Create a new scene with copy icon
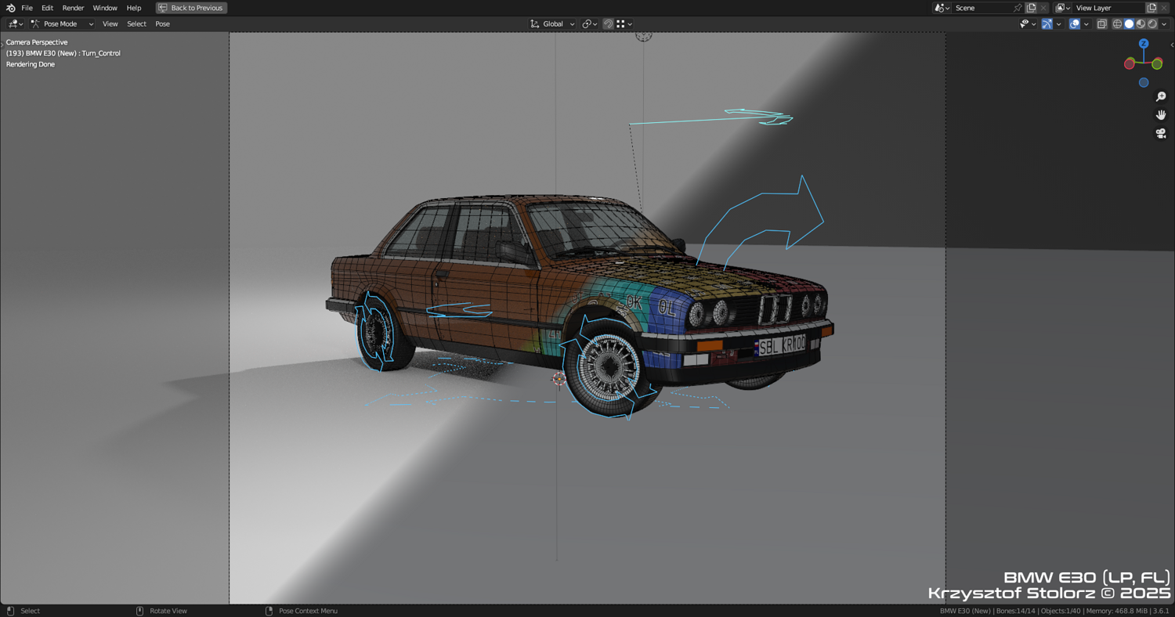 pos(1031,8)
